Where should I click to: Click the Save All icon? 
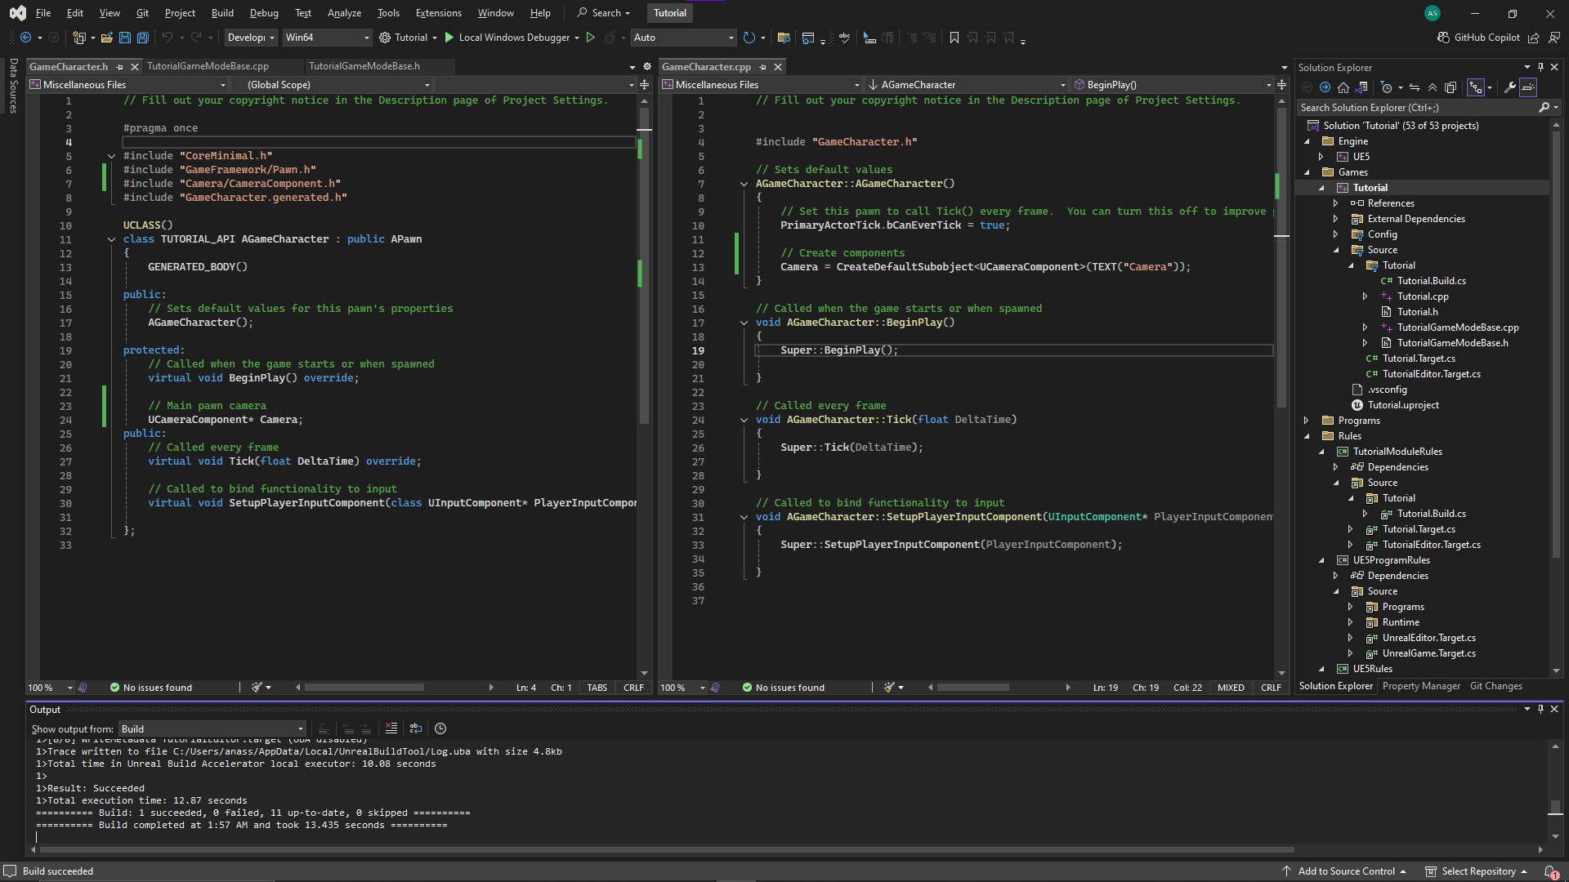pyautogui.click(x=142, y=38)
